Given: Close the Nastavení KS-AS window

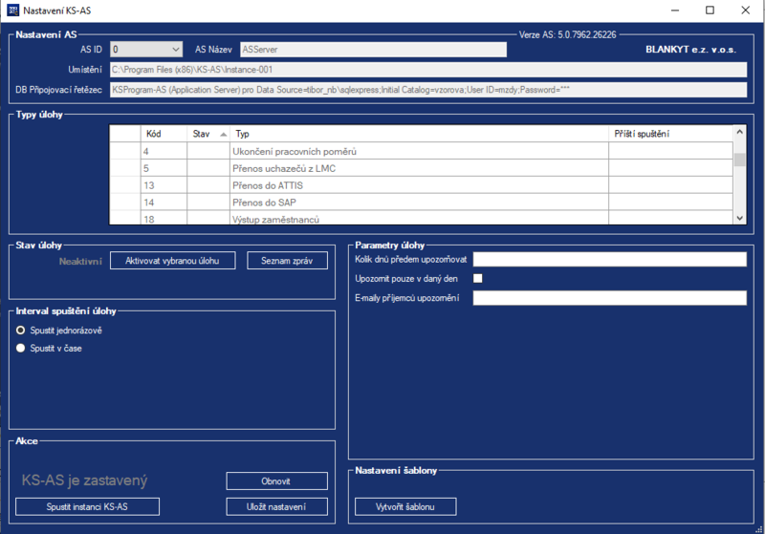Looking at the screenshot, I should coord(746,11).
